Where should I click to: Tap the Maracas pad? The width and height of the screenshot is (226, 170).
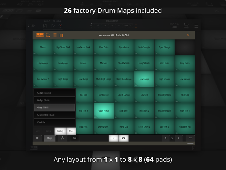pos(104,63)
